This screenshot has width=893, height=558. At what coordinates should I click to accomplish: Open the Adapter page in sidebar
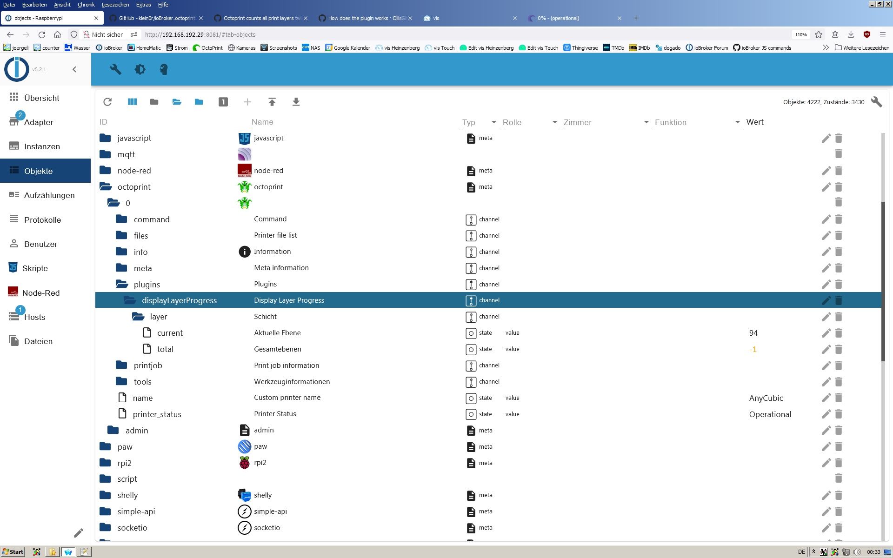coord(45,122)
